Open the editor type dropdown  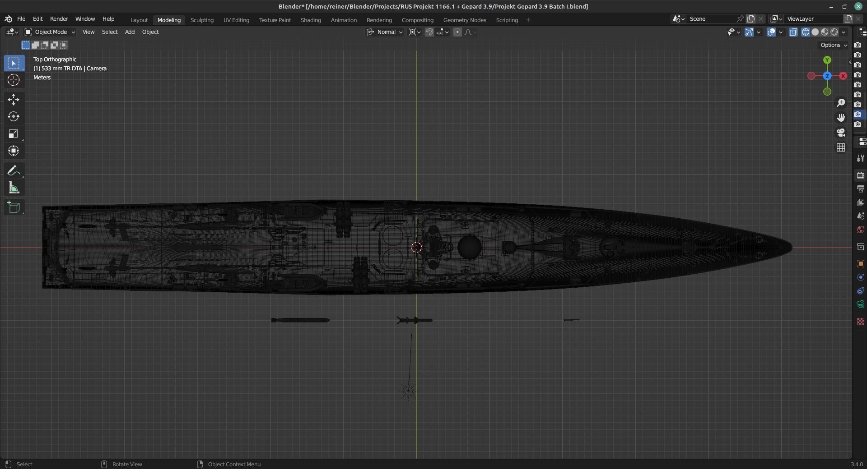12,32
